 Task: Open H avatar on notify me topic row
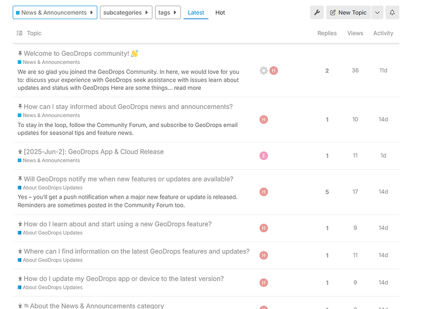(264, 192)
